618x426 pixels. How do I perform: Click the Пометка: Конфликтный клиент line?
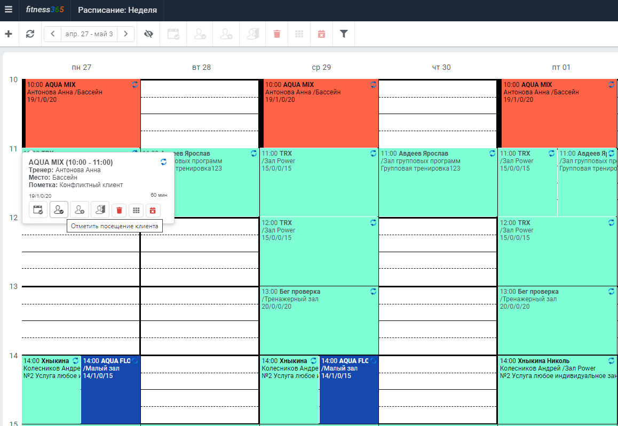click(x=76, y=185)
